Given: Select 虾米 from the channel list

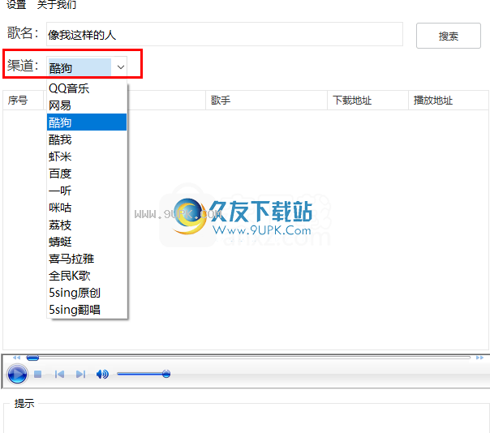Looking at the screenshot, I should (87, 156).
